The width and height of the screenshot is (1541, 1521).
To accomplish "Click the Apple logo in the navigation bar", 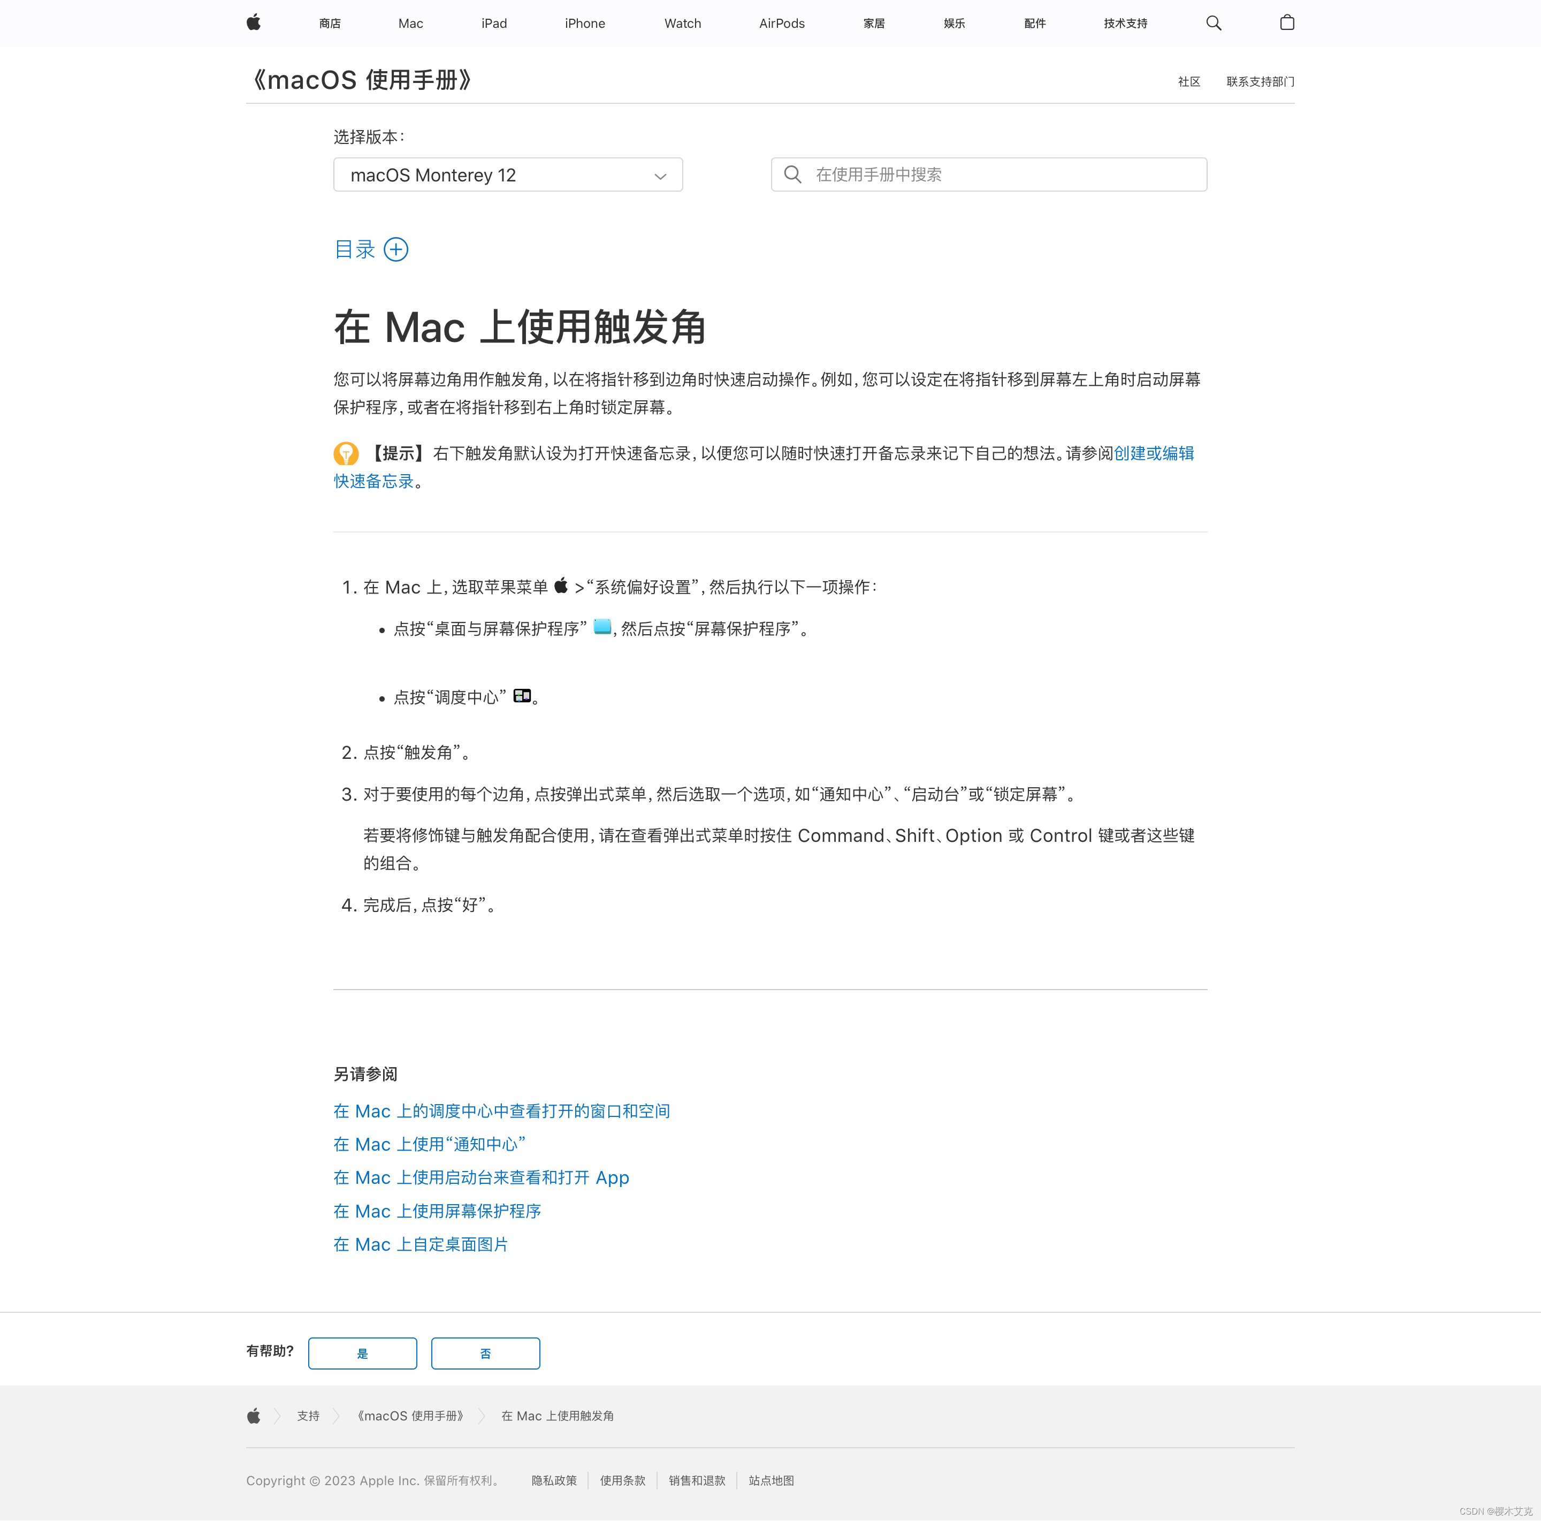I will click(254, 22).
